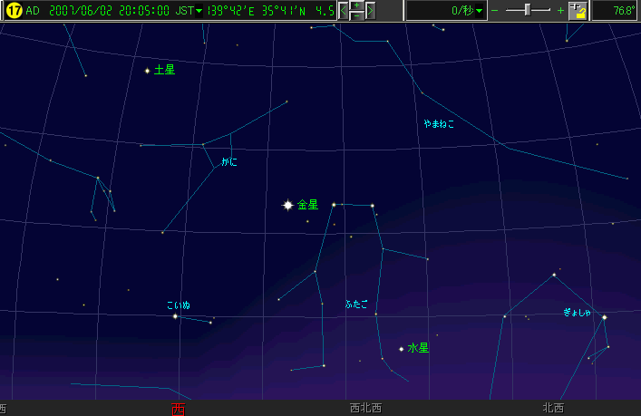
Task: Click the zoom-out minus sign beside slider
Action: click(495, 11)
